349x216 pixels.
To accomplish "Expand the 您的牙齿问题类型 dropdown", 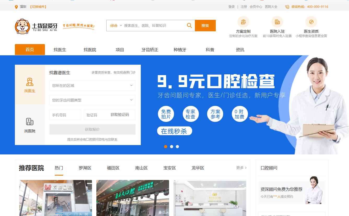I will [x=92, y=100].
